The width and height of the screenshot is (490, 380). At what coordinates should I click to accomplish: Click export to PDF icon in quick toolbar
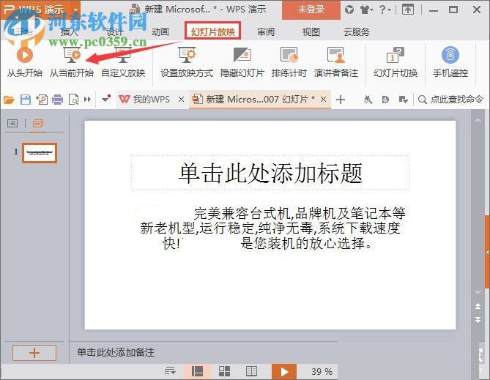point(42,100)
